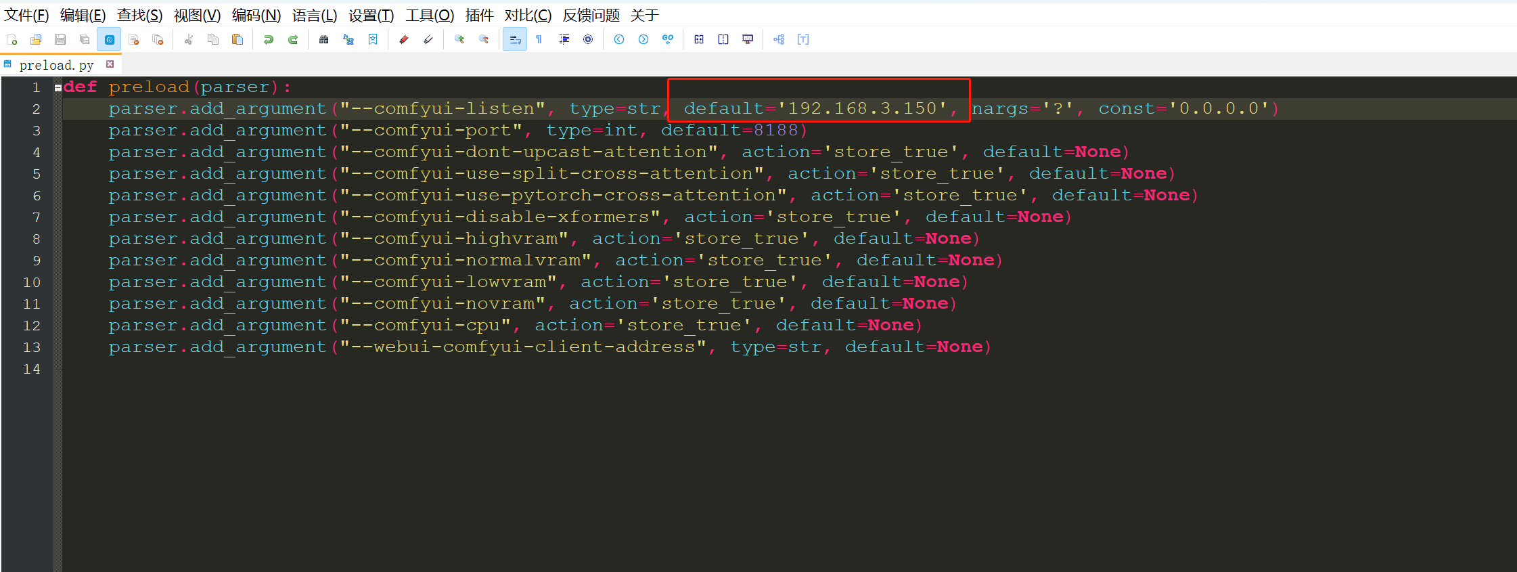Open Find with binoculars icon
The height and width of the screenshot is (572, 1517).
pos(324,39)
